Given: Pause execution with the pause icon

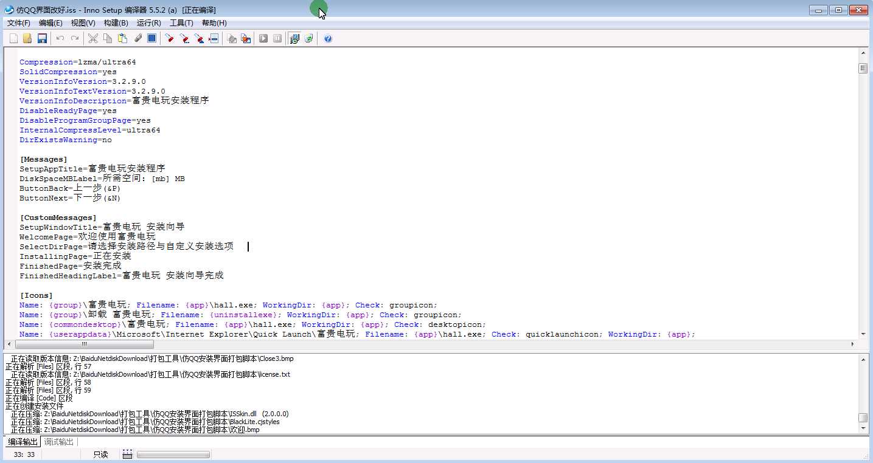Looking at the screenshot, I should point(277,38).
